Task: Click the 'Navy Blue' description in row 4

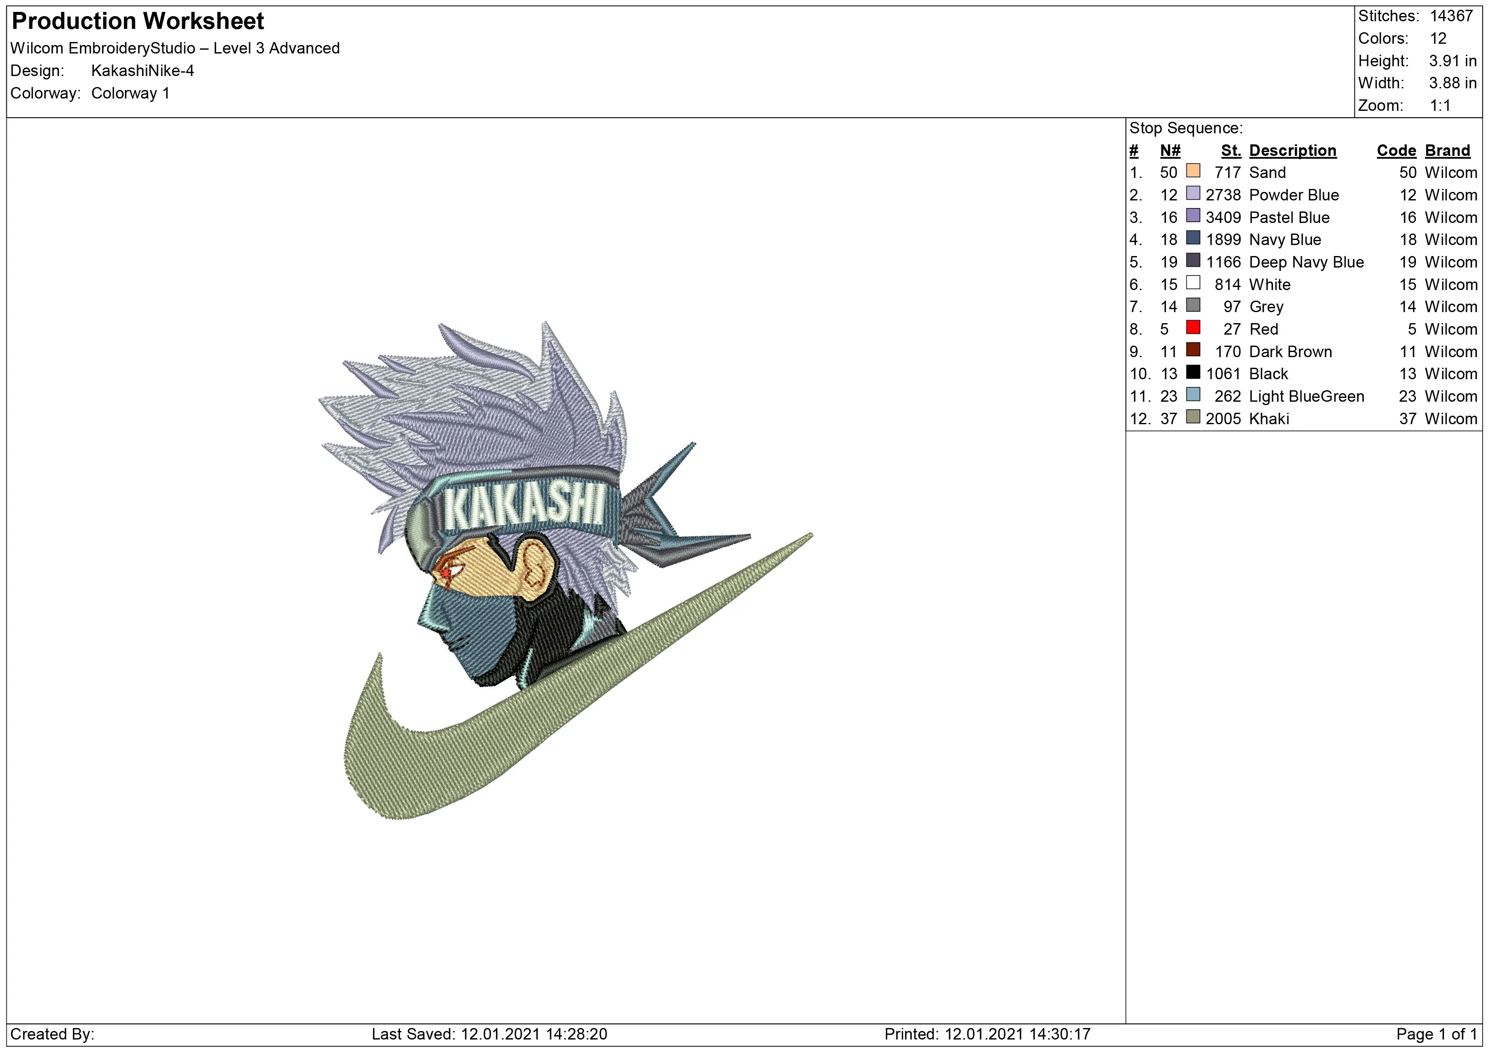Action: pos(1285,240)
